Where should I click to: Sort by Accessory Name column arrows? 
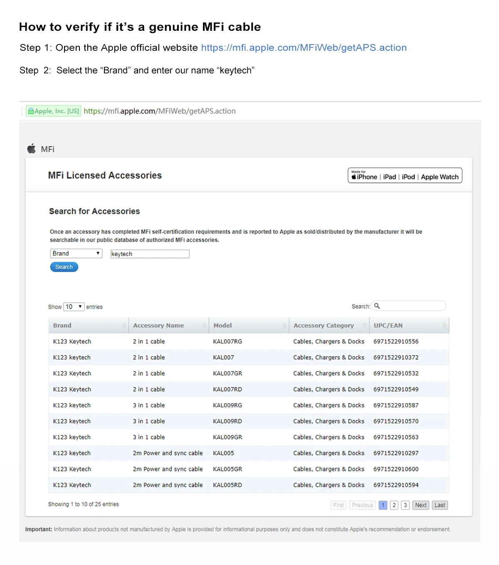204,326
